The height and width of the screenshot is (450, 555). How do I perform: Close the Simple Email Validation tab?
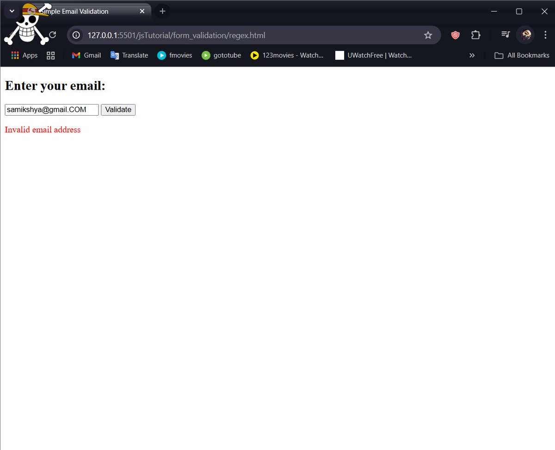142,11
